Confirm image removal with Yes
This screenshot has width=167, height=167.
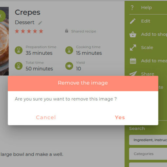120,118
